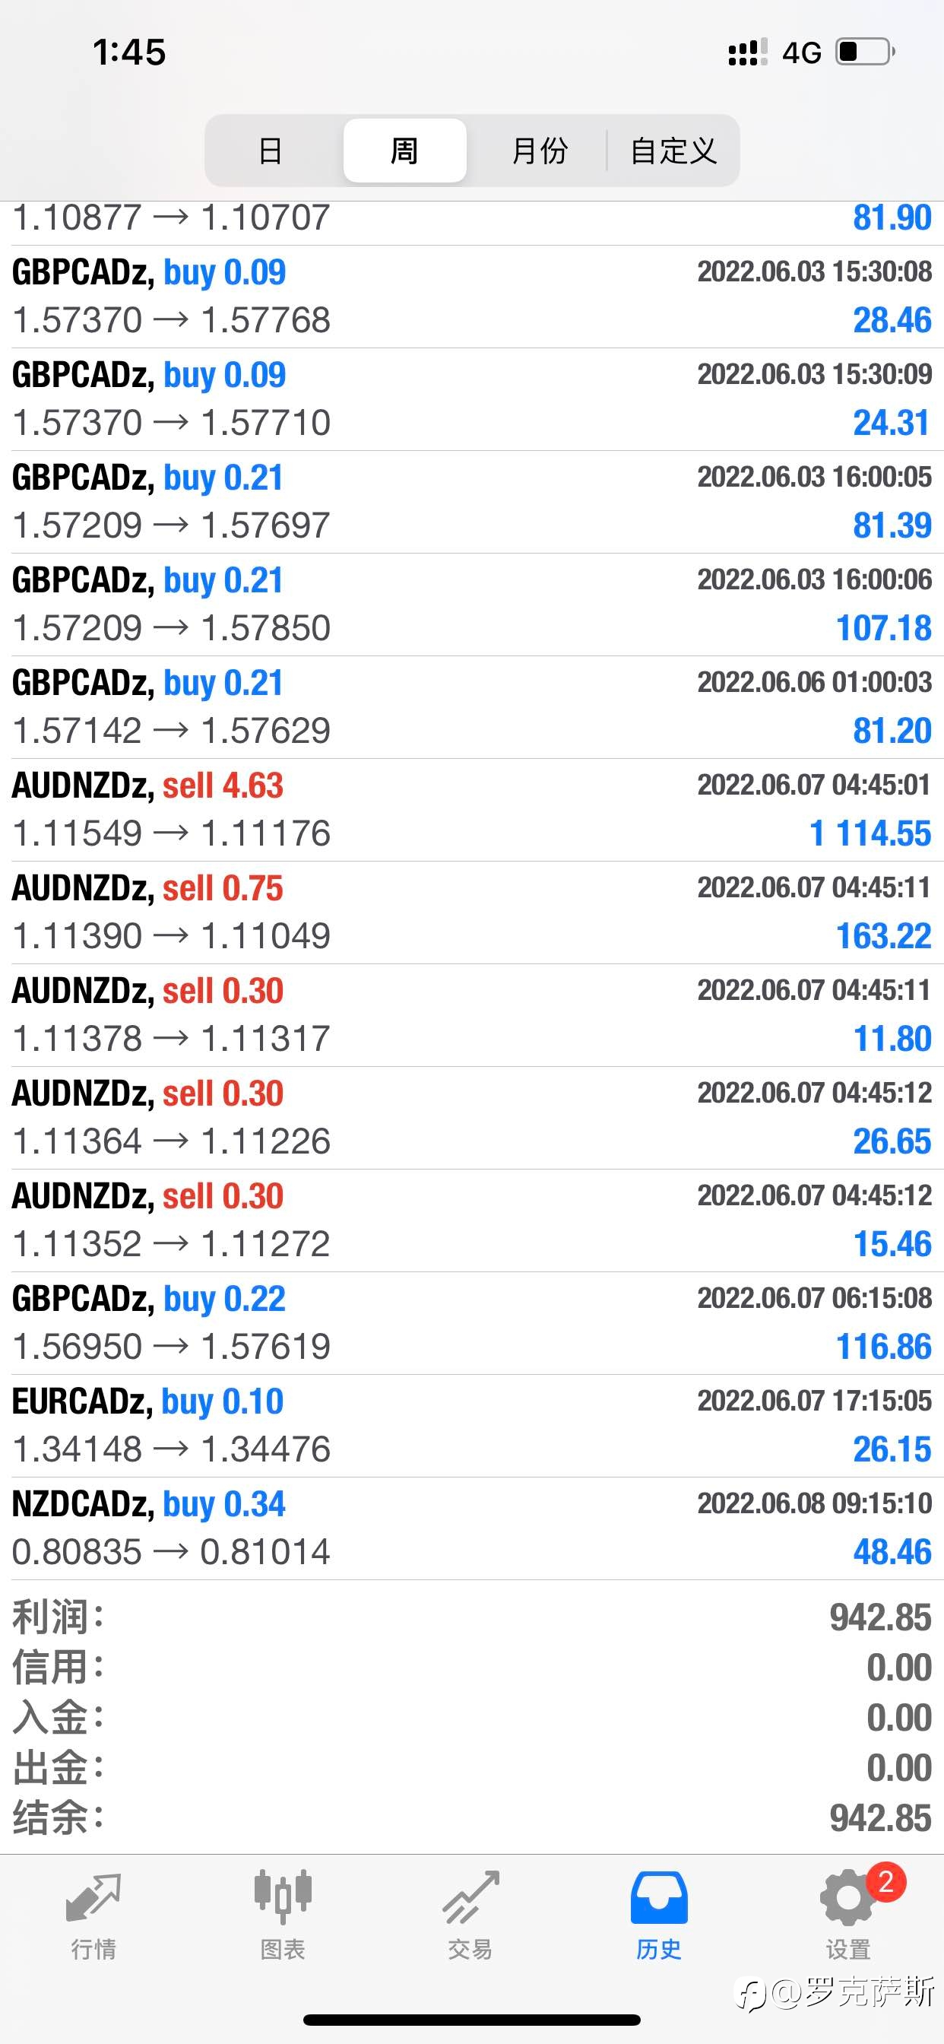944x2044 pixels.
Task: Open the EURCADz buy 0.10 trade row
Action: tap(472, 1426)
